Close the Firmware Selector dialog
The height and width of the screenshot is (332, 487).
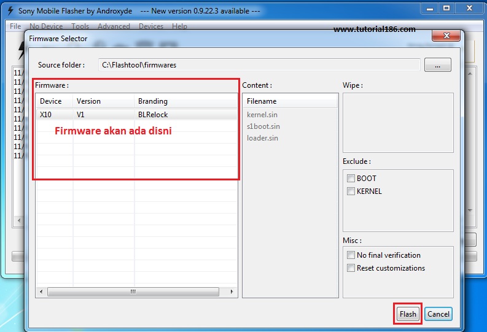point(446,36)
